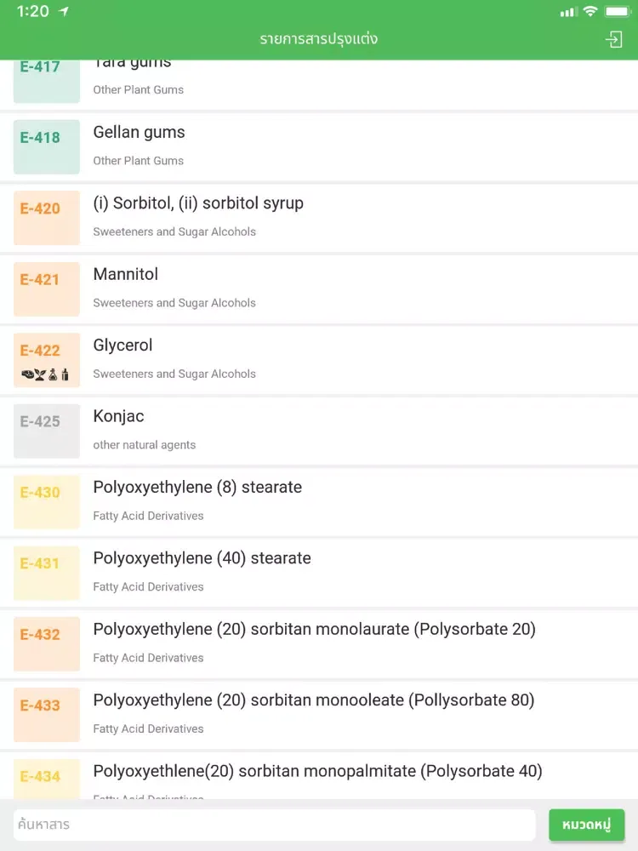Open Polyoxyethylene (40) stearate details

click(319, 573)
